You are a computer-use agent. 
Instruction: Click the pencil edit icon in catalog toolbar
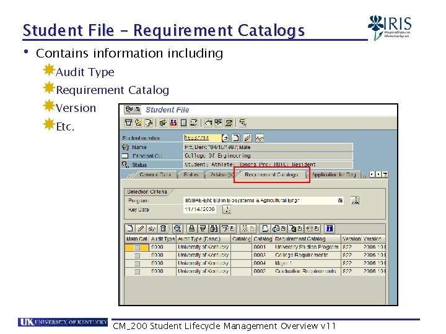tap(141, 228)
